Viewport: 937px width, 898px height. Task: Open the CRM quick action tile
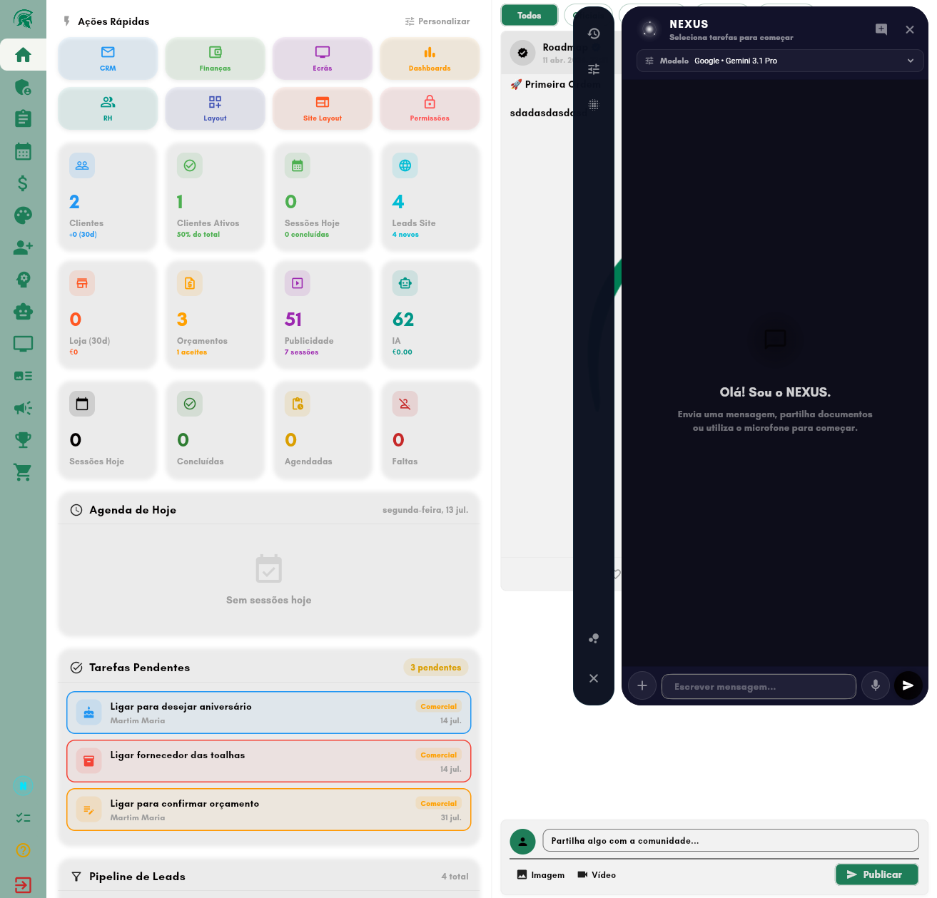coord(108,58)
